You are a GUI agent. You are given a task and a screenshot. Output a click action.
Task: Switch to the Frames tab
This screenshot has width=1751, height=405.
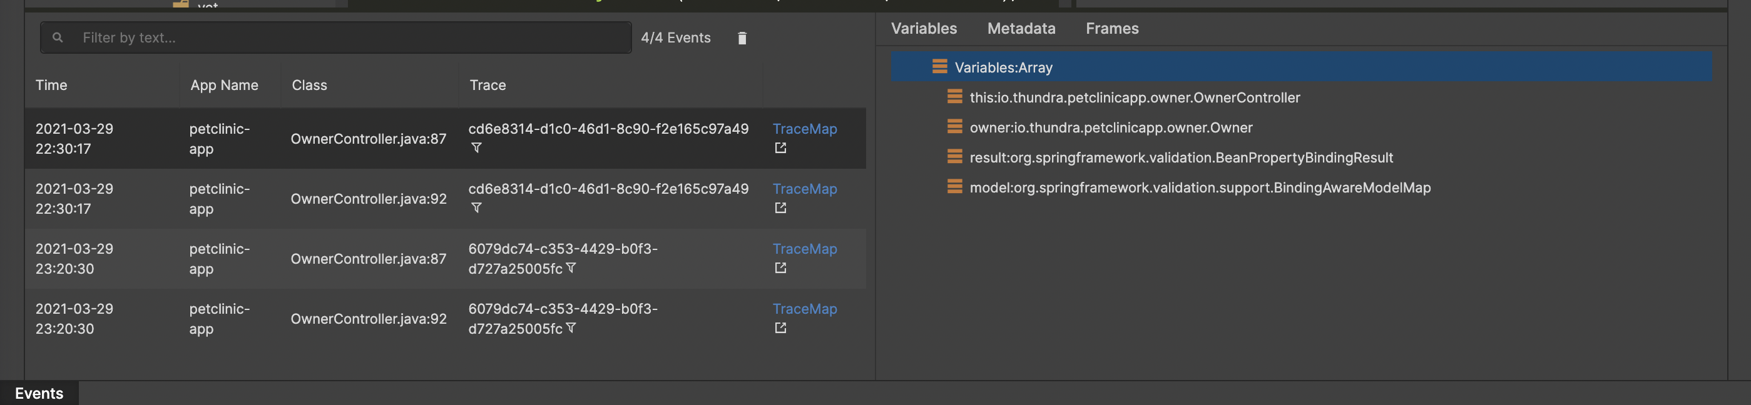point(1111,29)
